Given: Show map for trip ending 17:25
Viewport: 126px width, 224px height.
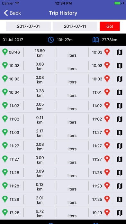Looking at the screenshot, I should 120,200.
